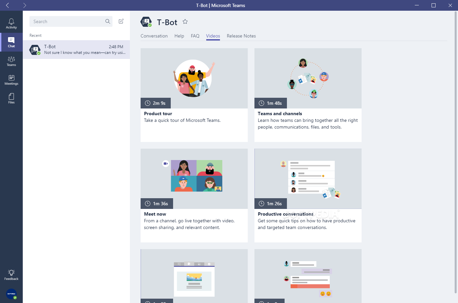This screenshot has height=303, width=458.
Task: Click the 1m 26s duration badge
Action: tap(271, 204)
